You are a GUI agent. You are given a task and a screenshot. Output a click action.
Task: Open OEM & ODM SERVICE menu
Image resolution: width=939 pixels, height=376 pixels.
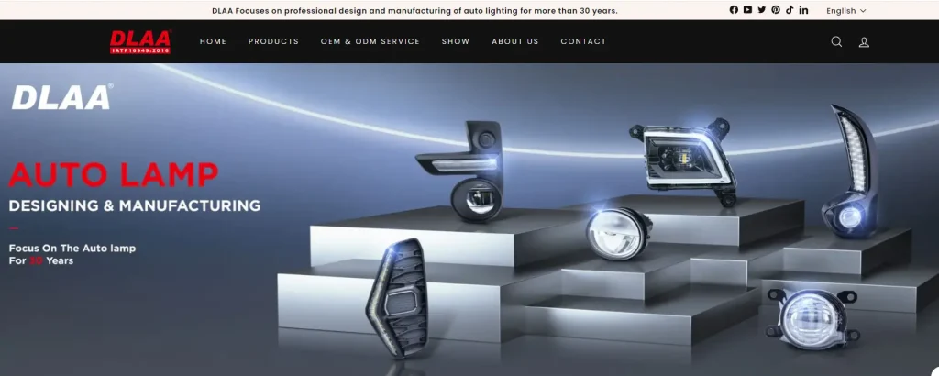370,41
